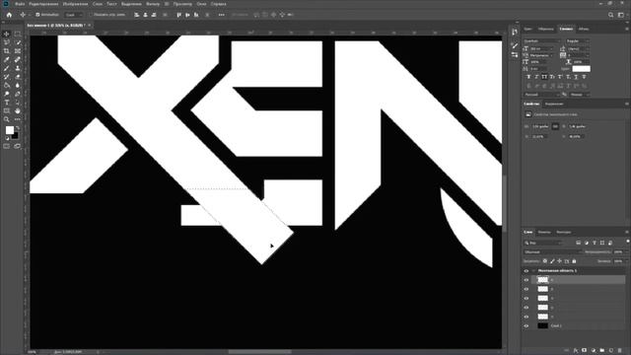Click the Home icon in options bar
631x355 pixels.
click(x=9, y=15)
